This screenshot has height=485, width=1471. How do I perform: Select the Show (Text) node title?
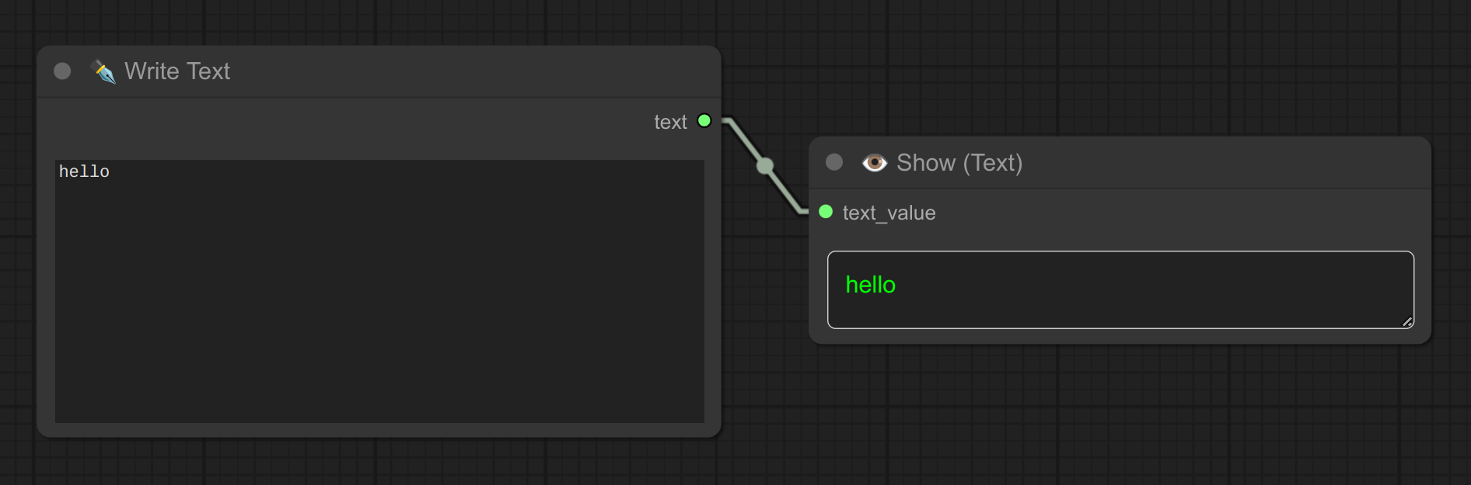pos(959,163)
